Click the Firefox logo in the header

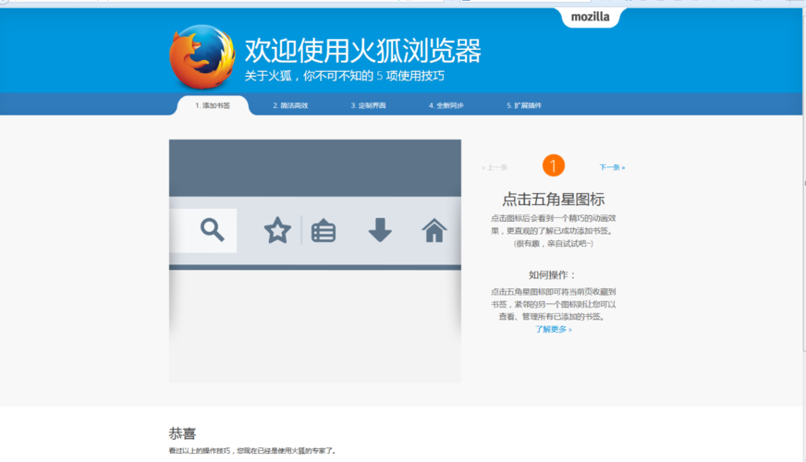click(x=202, y=56)
